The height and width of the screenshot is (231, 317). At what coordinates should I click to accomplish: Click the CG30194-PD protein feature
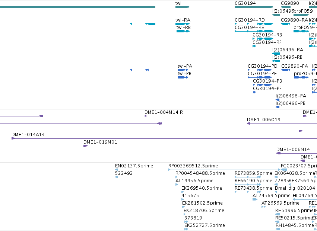pos(260,70)
